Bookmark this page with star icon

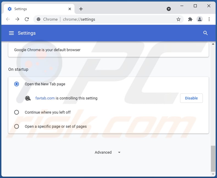point(179,19)
